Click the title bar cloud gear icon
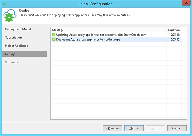 4,4
